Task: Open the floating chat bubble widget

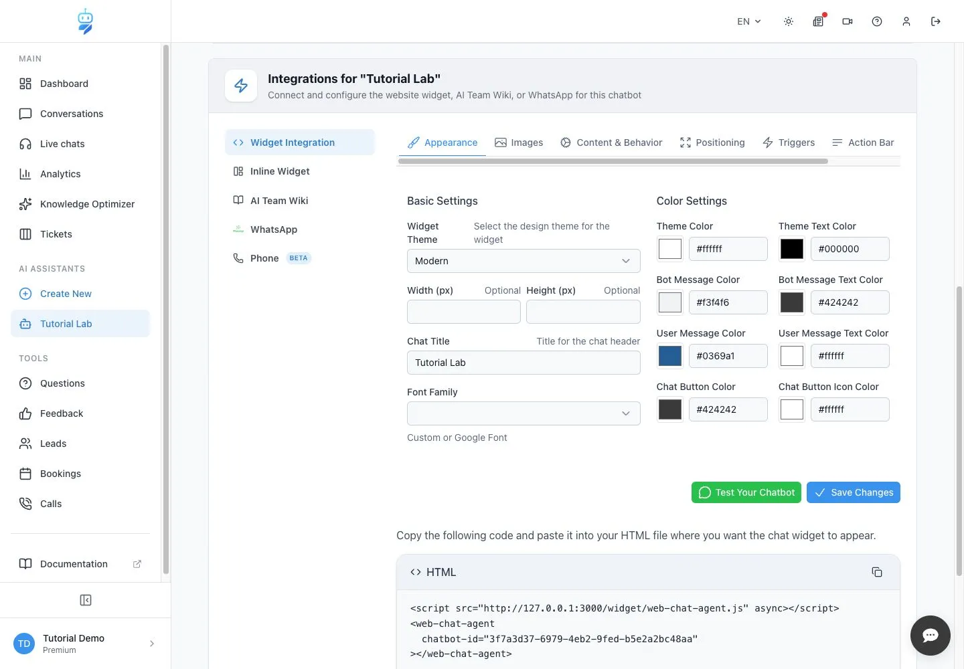Action: coord(931,636)
